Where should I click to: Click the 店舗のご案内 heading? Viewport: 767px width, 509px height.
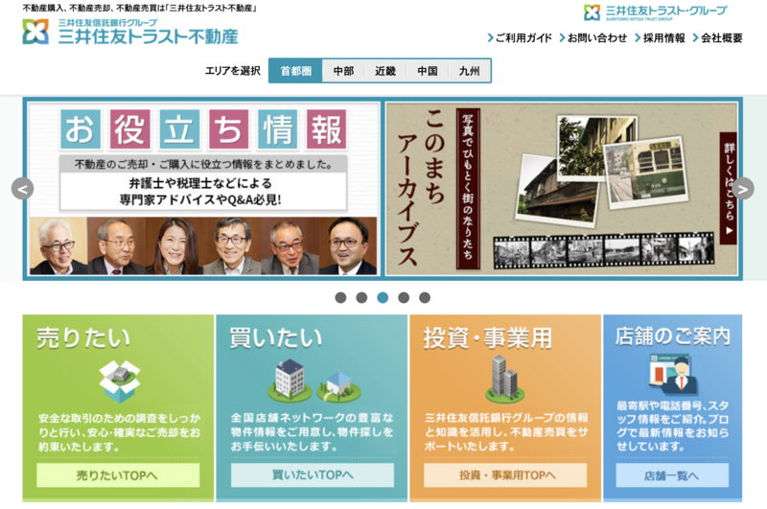point(673,336)
